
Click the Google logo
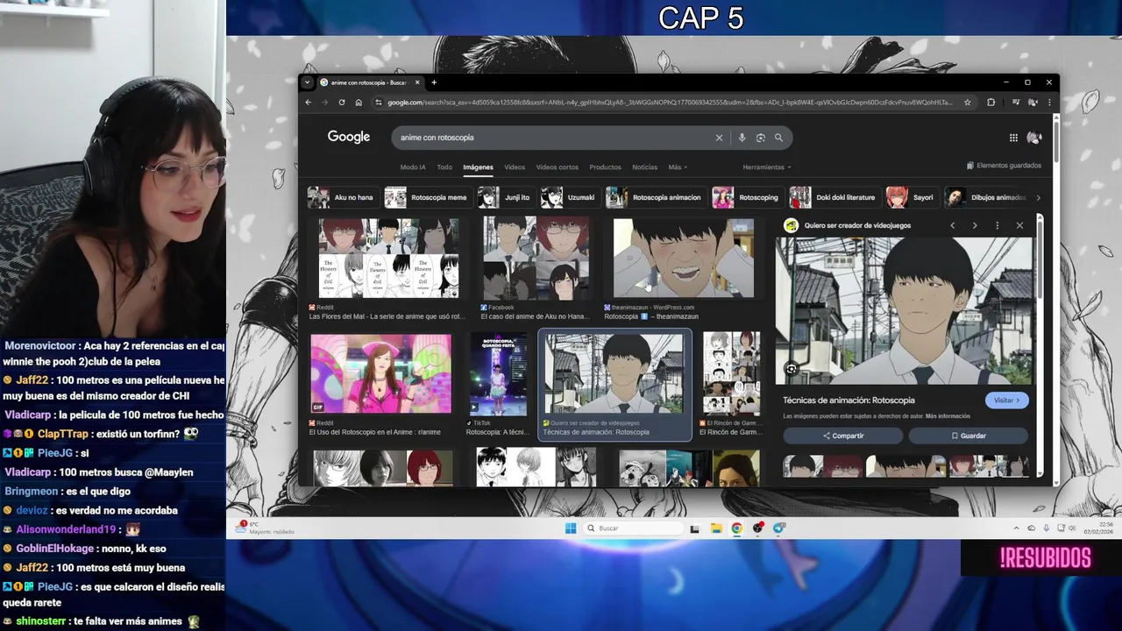coord(349,137)
